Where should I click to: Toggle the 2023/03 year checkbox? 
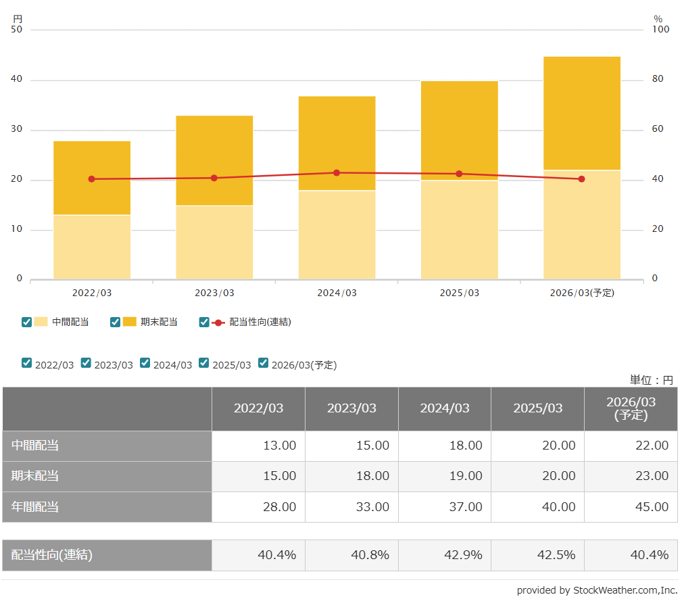tap(86, 363)
